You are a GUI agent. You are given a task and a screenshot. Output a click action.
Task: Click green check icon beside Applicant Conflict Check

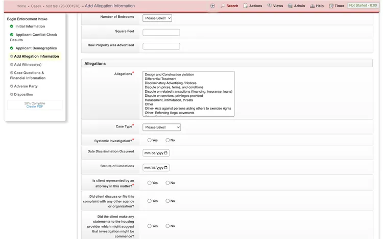coord(11,35)
